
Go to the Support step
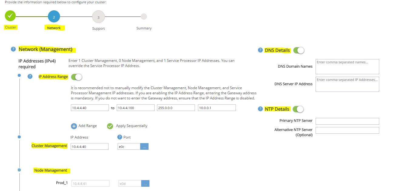[98, 17]
